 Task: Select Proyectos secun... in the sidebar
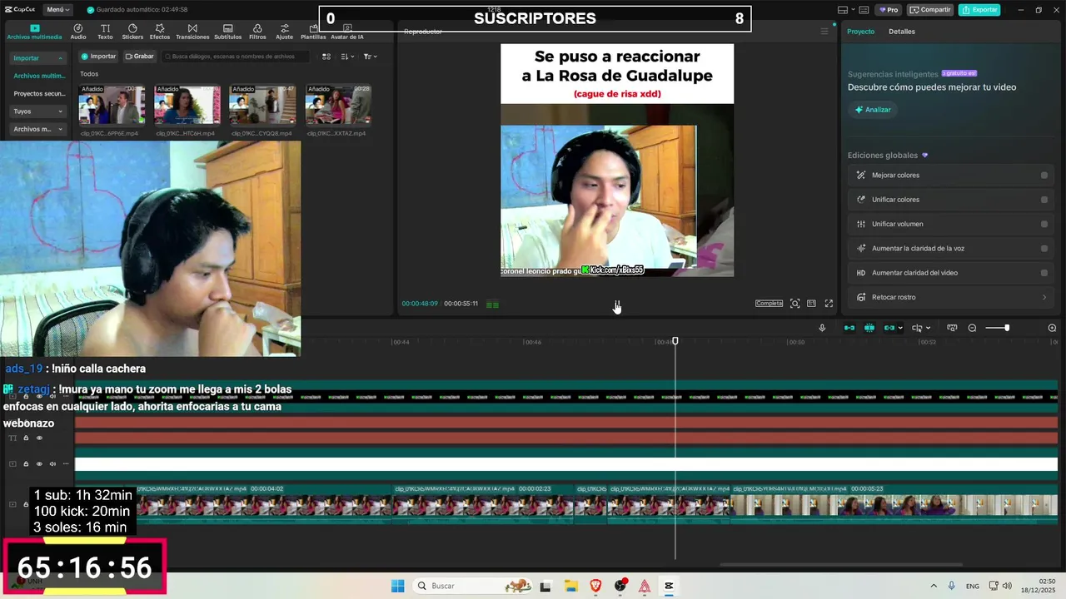[39, 94]
